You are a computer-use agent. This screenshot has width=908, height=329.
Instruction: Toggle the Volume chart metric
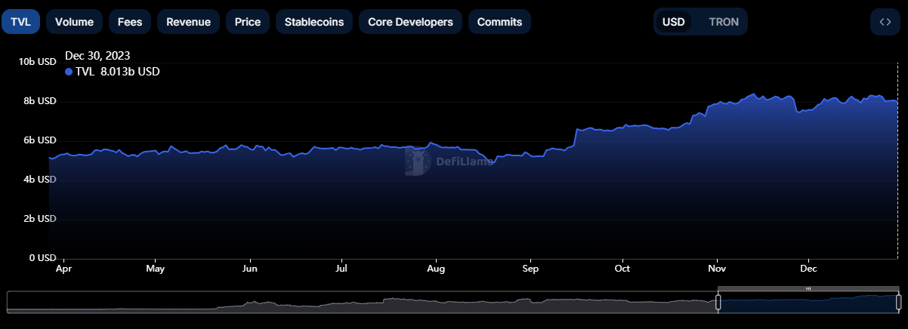click(x=74, y=22)
